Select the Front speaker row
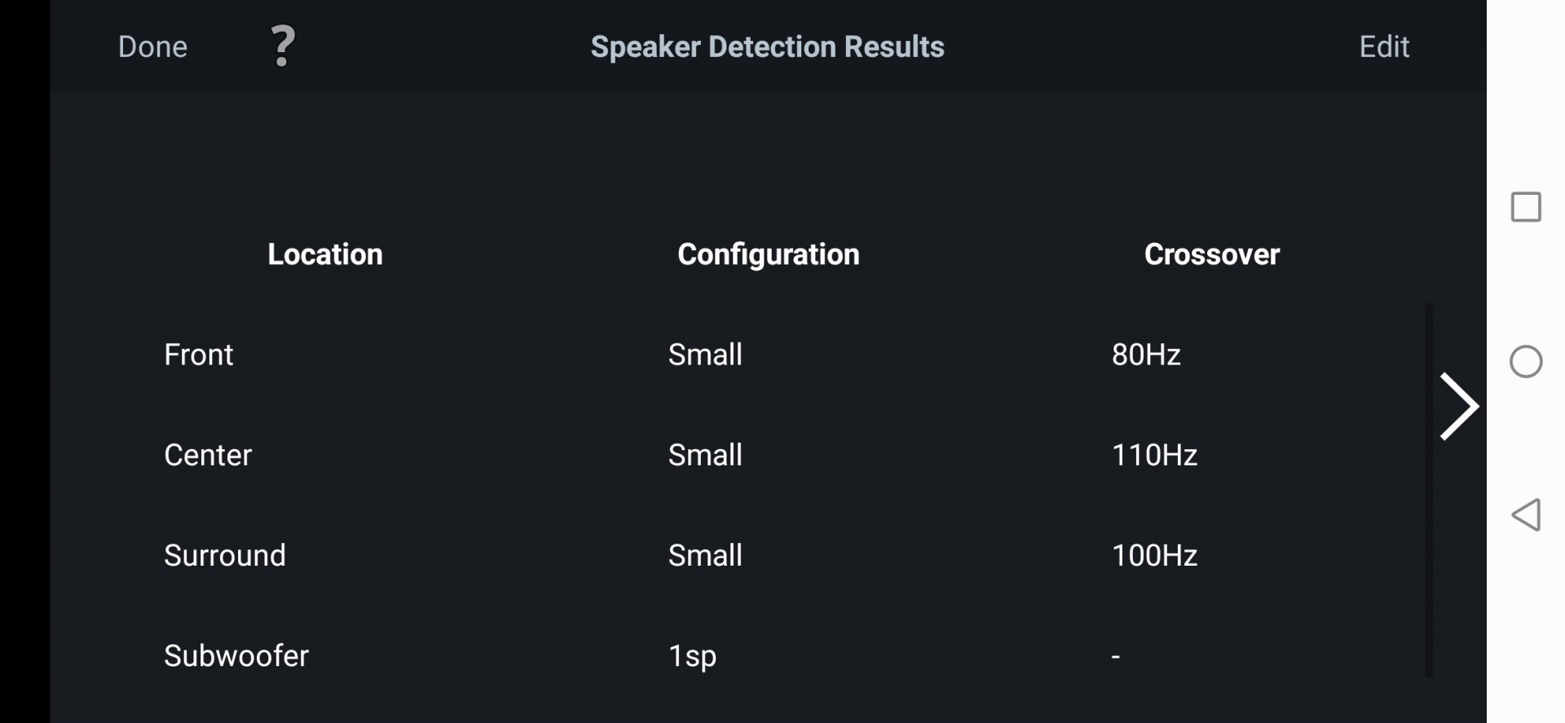Viewport: 1565px width, 723px height. point(199,355)
